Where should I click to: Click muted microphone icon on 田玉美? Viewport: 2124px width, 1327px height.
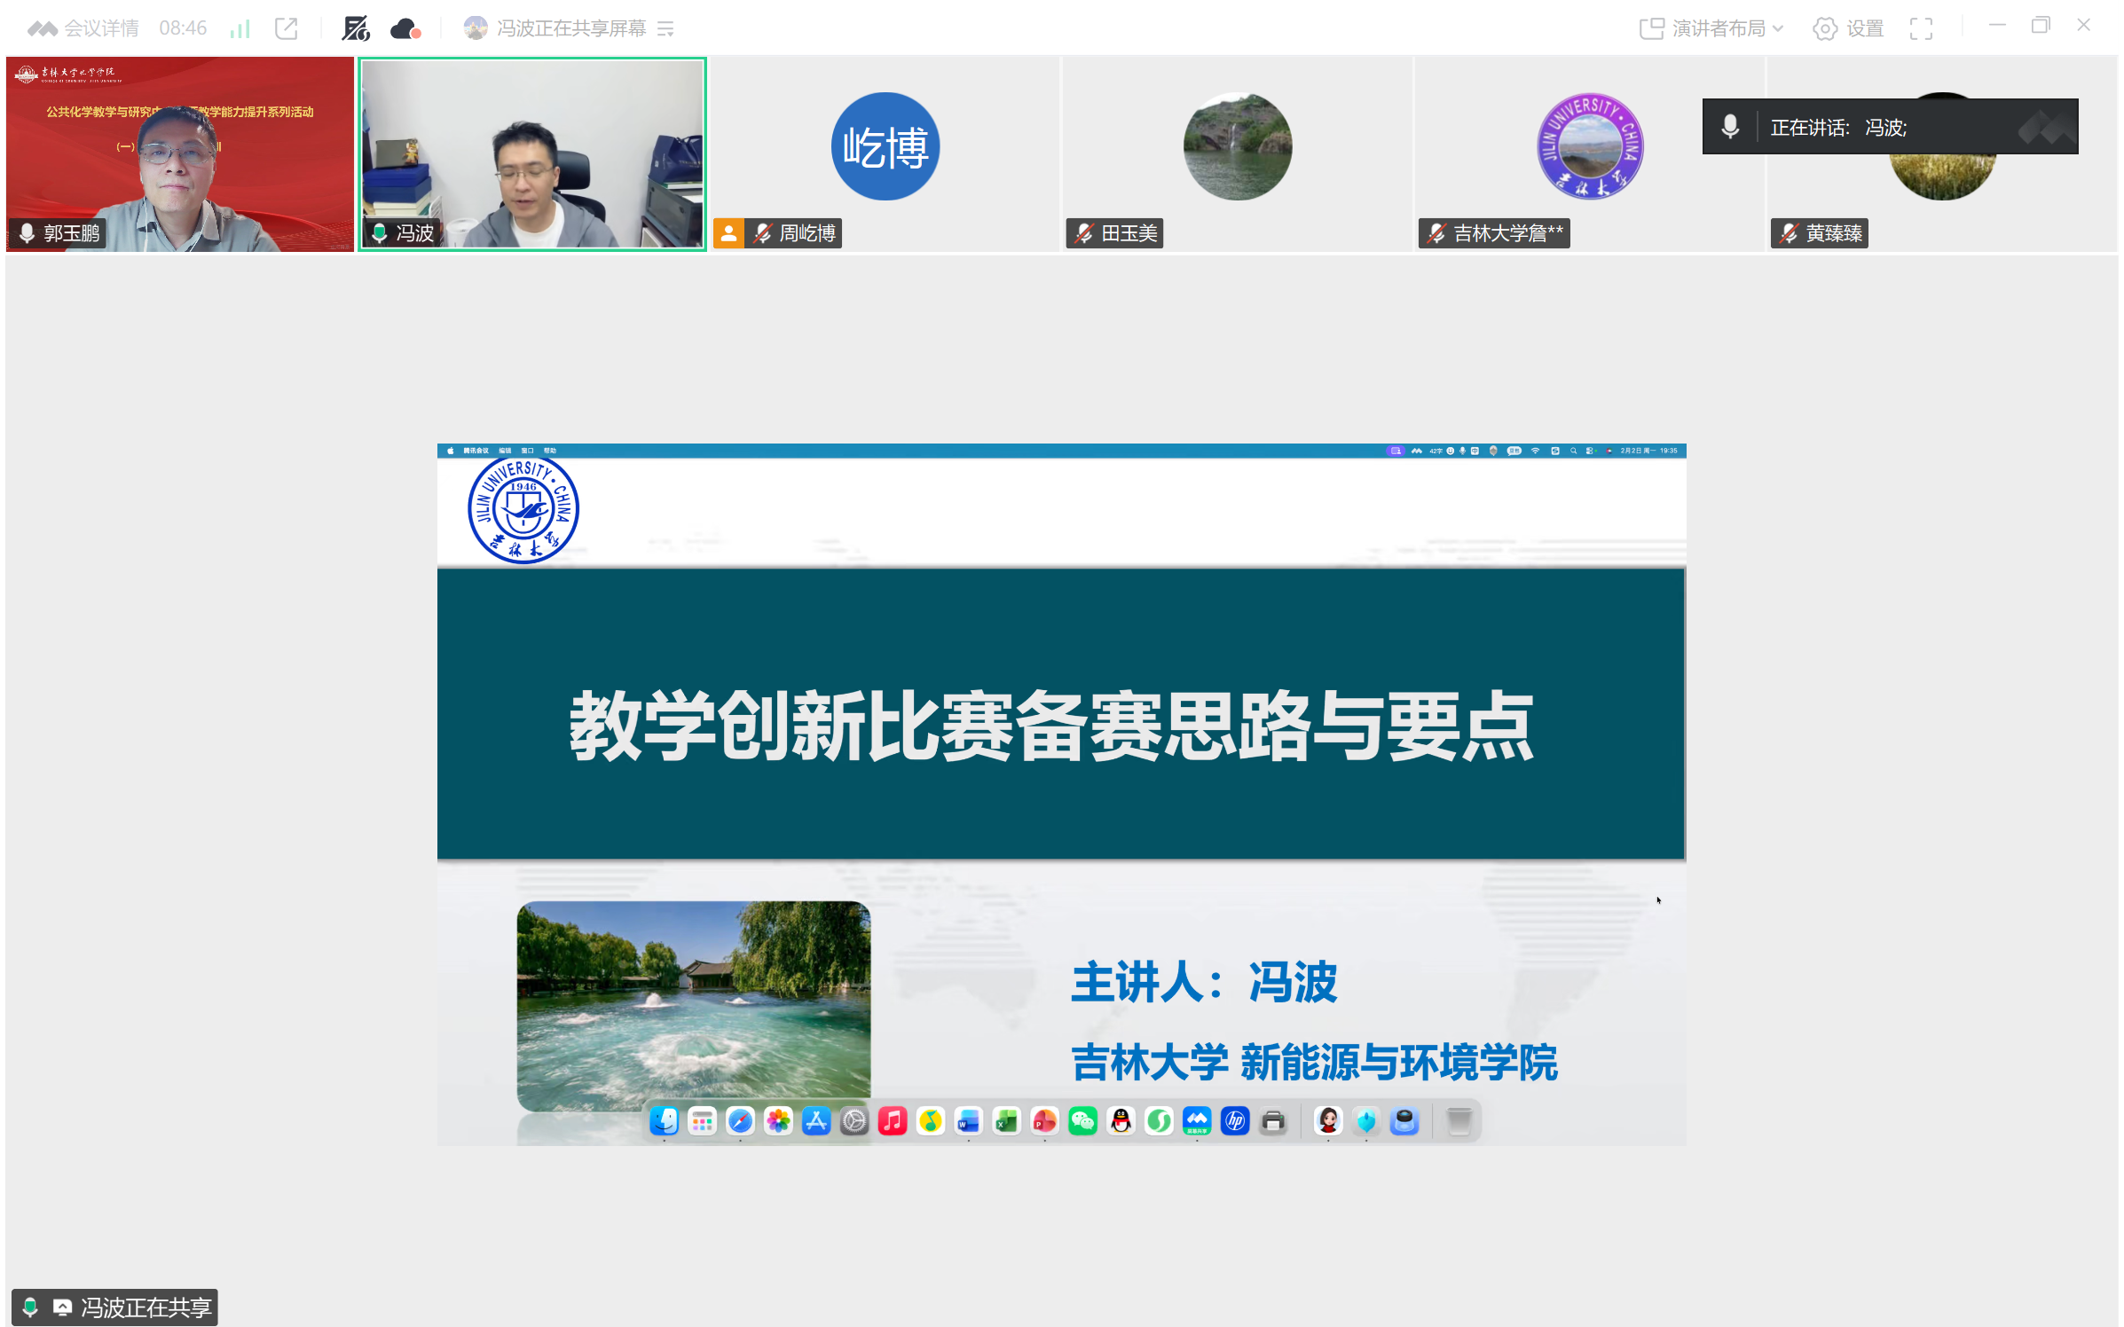[x=1084, y=233]
